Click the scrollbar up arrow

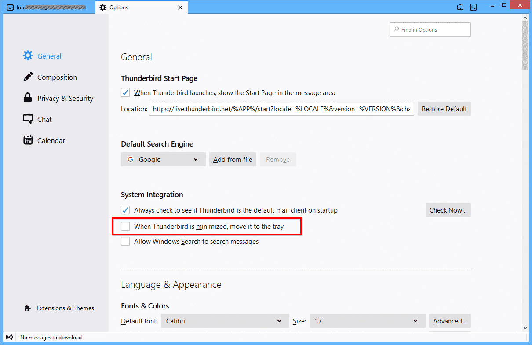point(525,18)
